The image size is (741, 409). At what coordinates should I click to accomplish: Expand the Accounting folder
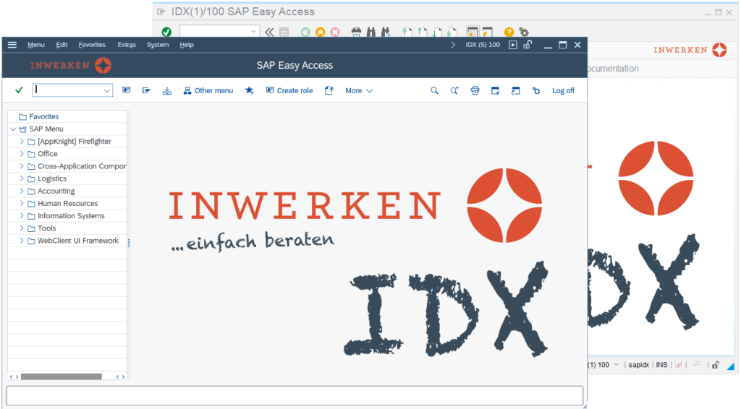(22, 191)
